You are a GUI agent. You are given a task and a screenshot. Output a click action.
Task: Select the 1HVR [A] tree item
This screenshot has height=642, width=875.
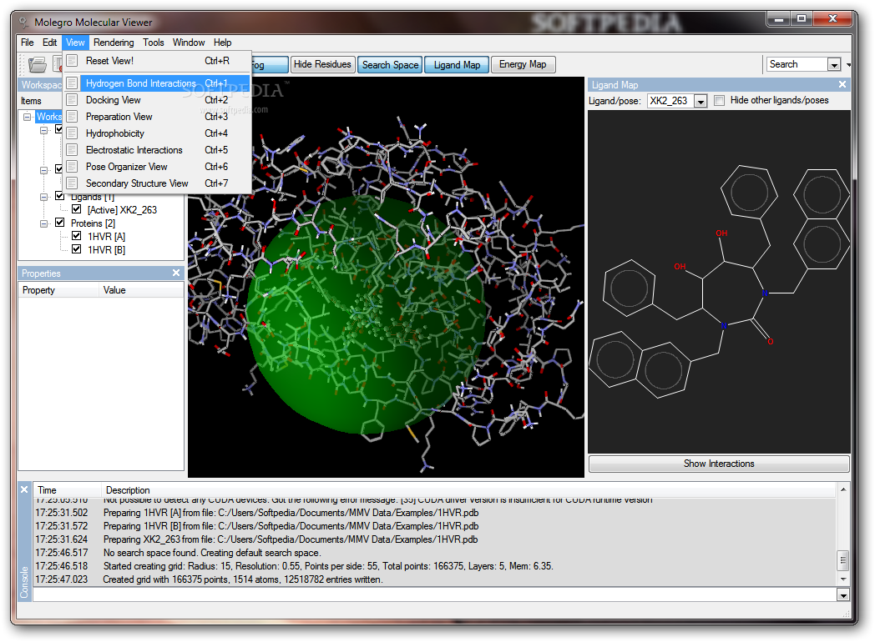(x=107, y=237)
